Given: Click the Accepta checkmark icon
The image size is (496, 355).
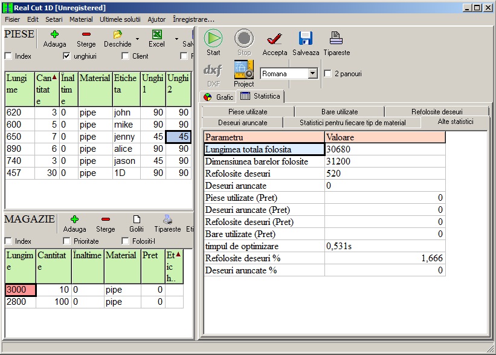Looking at the screenshot, I should (x=274, y=39).
